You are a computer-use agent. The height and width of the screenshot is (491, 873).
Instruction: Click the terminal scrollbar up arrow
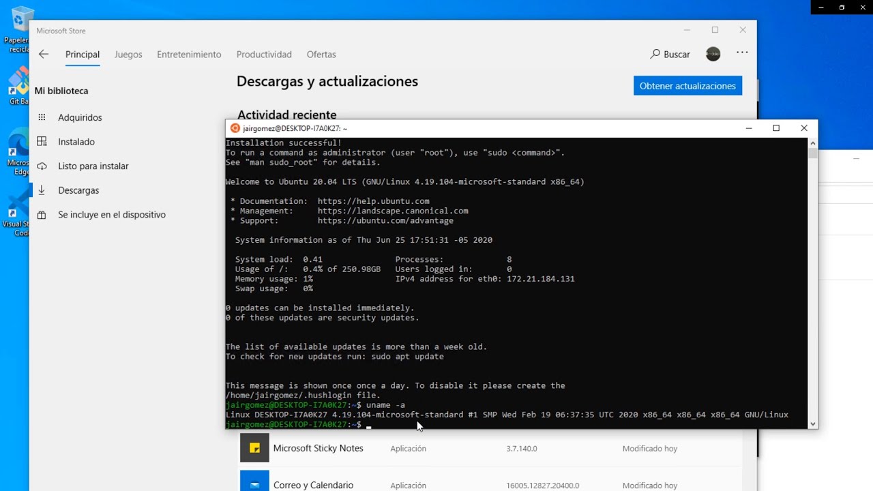tap(812, 143)
